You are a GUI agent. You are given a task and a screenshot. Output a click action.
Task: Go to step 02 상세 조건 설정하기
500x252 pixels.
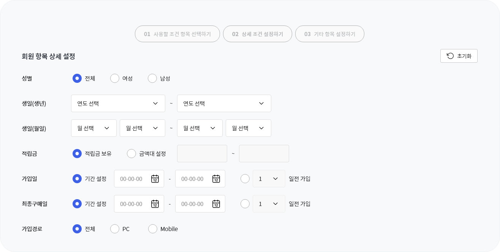tap(258, 34)
